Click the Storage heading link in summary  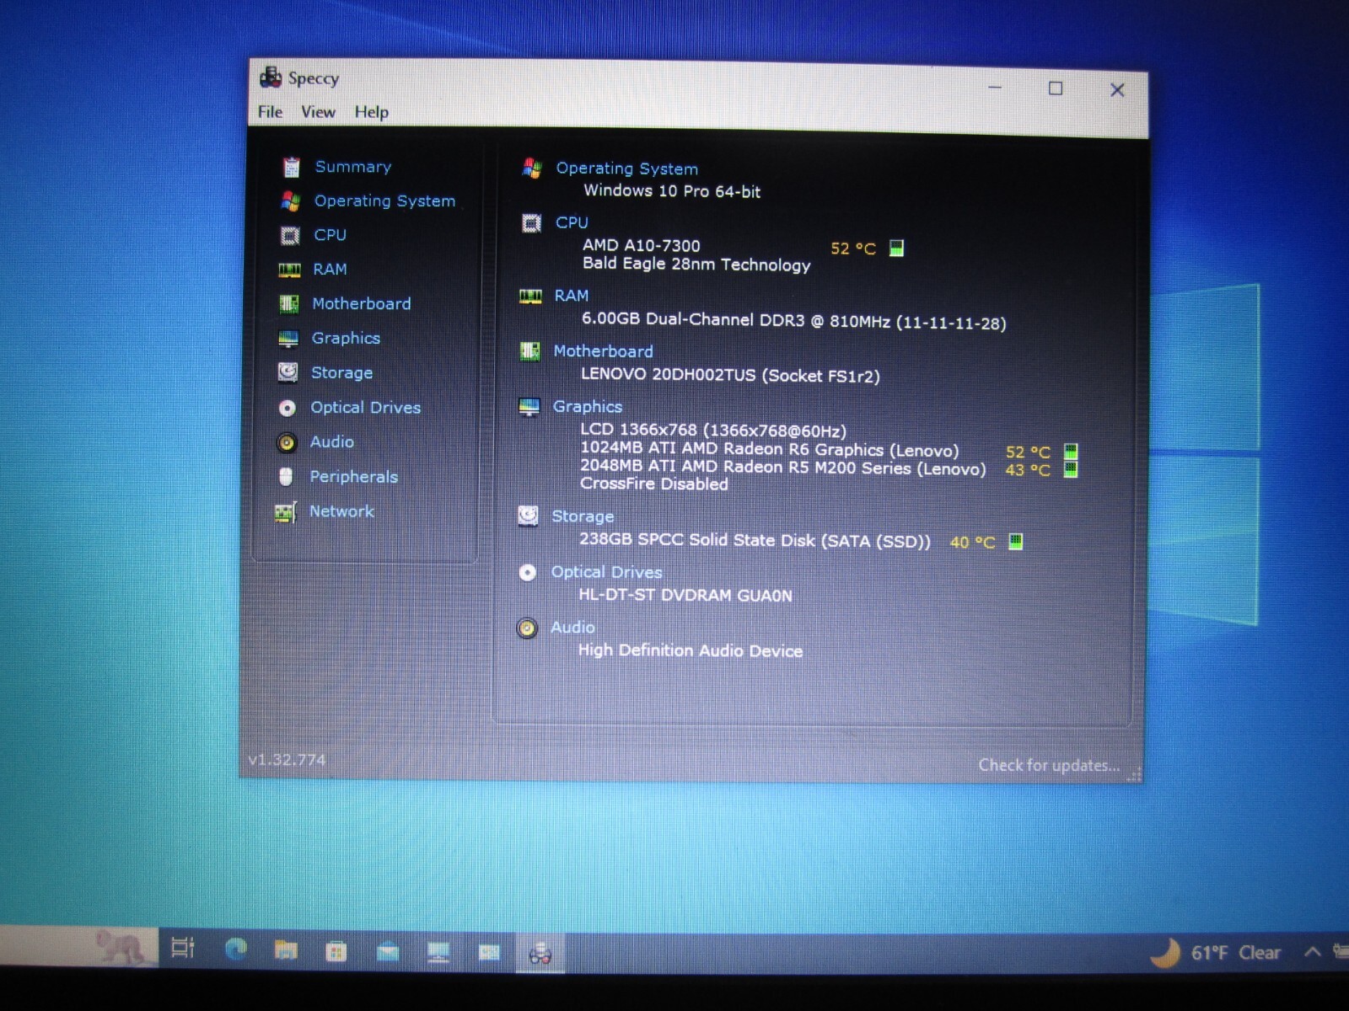click(583, 516)
